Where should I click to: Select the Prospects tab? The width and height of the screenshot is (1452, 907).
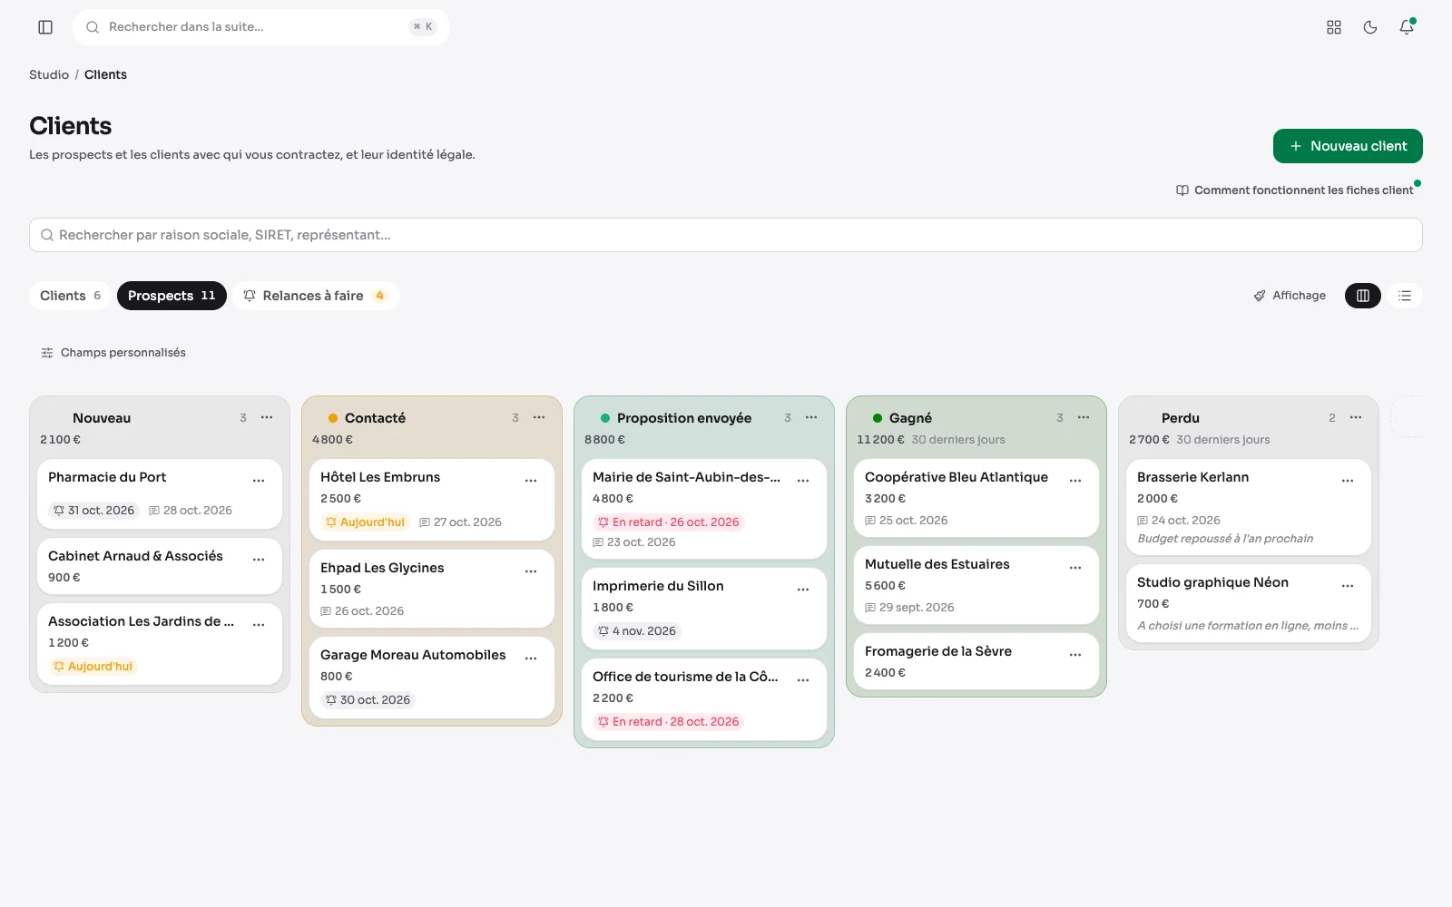172,296
